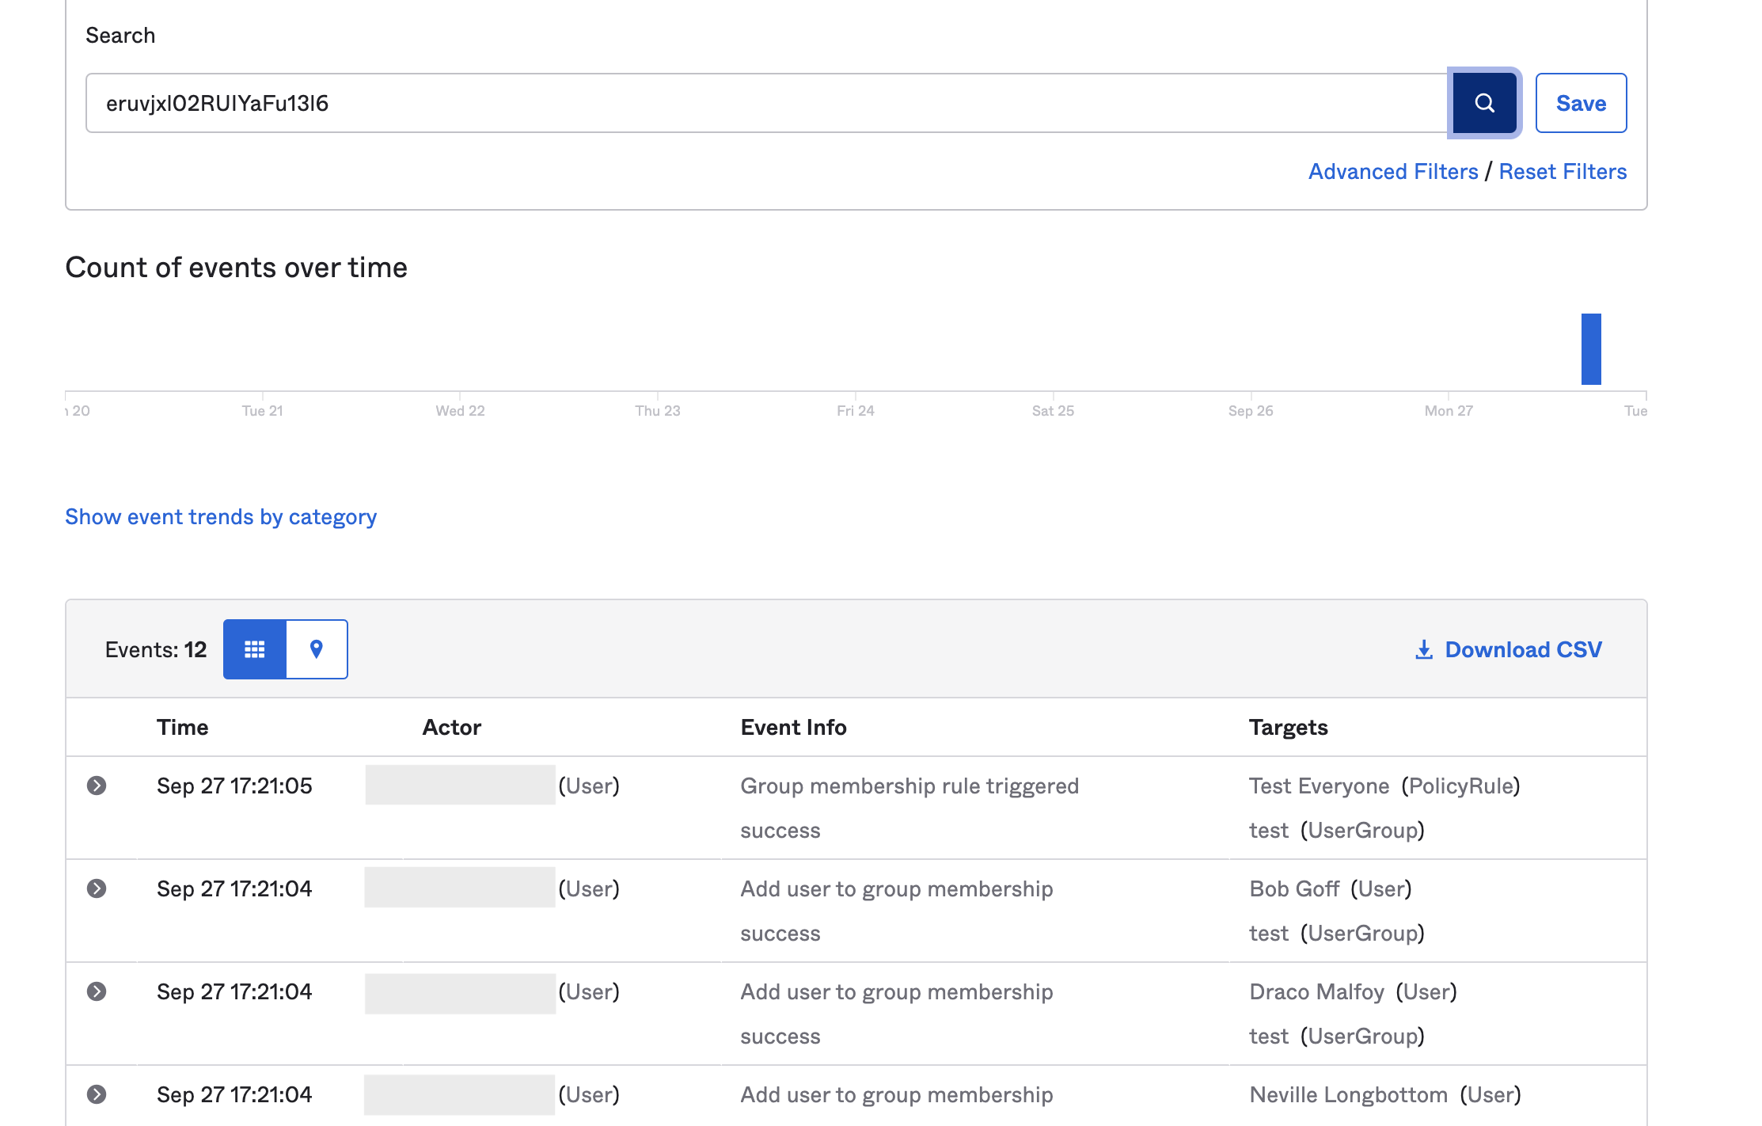Viewport: 1762px width, 1126px height.
Task: Click the blue event count bar
Action: pyautogui.click(x=1591, y=349)
